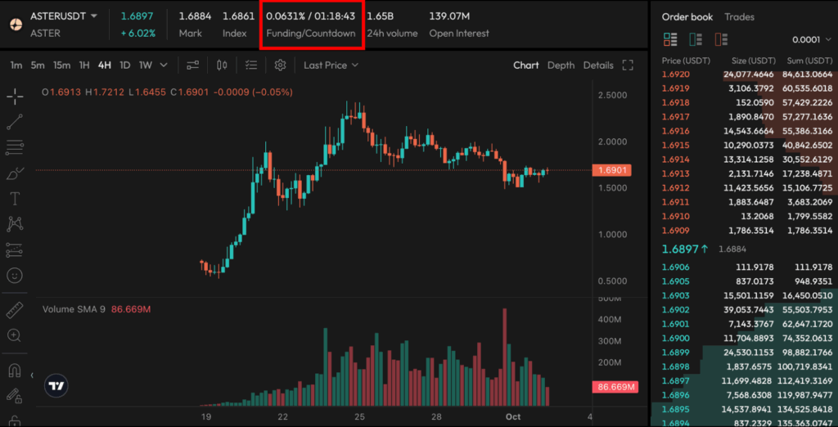Show only asks in order book
838x427 pixels.
point(721,39)
